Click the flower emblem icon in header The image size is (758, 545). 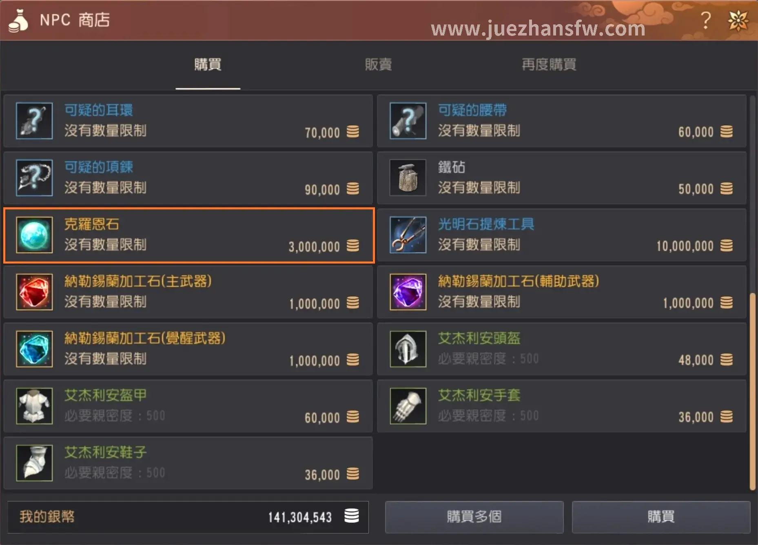click(x=738, y=20)
